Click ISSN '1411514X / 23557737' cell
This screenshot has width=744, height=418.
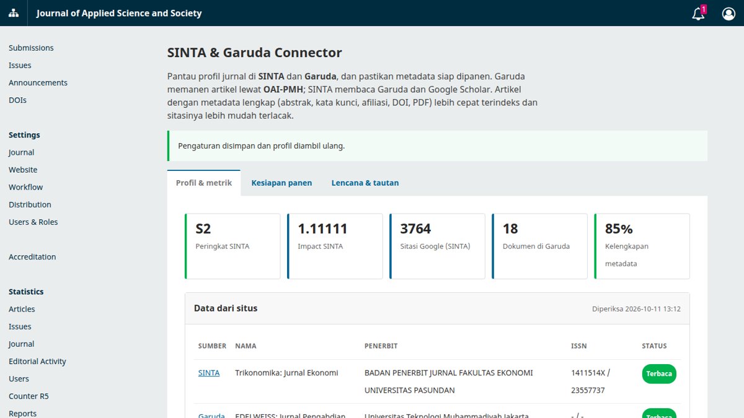591,381
